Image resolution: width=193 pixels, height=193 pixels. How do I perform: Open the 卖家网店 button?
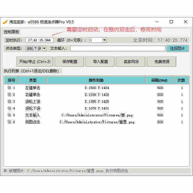click(131, 61)
